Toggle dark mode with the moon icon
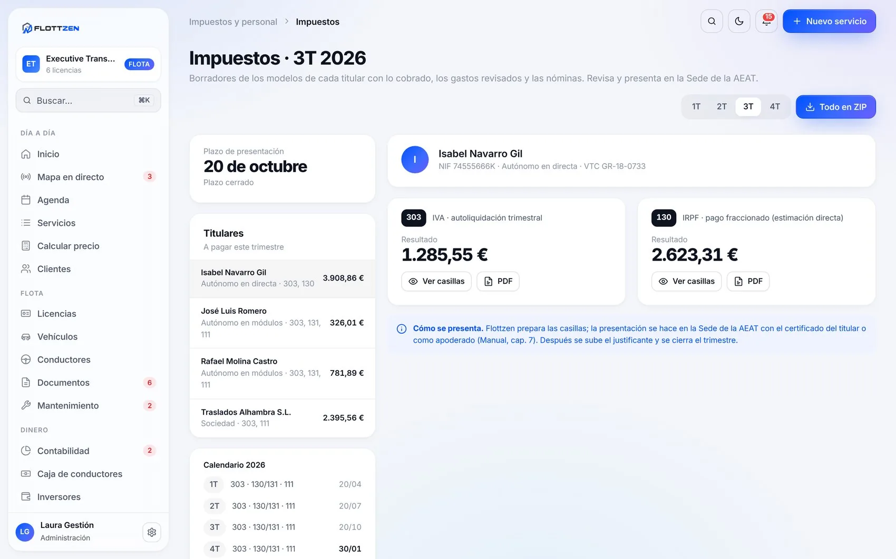896x559 pixels. 739,22
